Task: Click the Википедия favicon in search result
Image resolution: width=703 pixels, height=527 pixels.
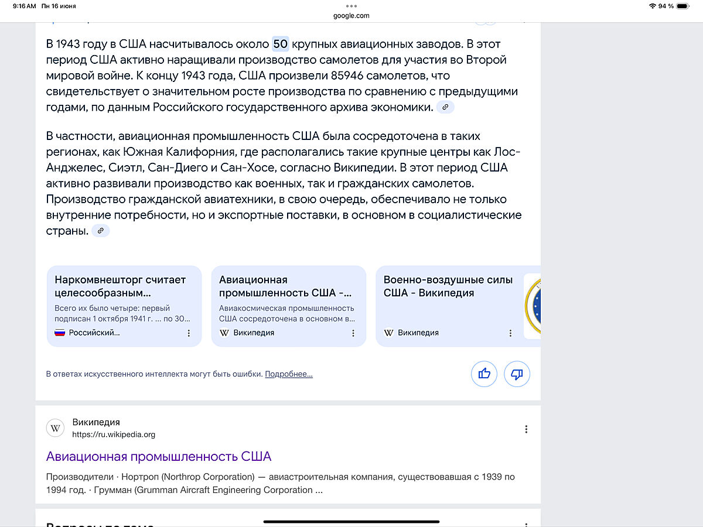Action: [x=56, y=428]
